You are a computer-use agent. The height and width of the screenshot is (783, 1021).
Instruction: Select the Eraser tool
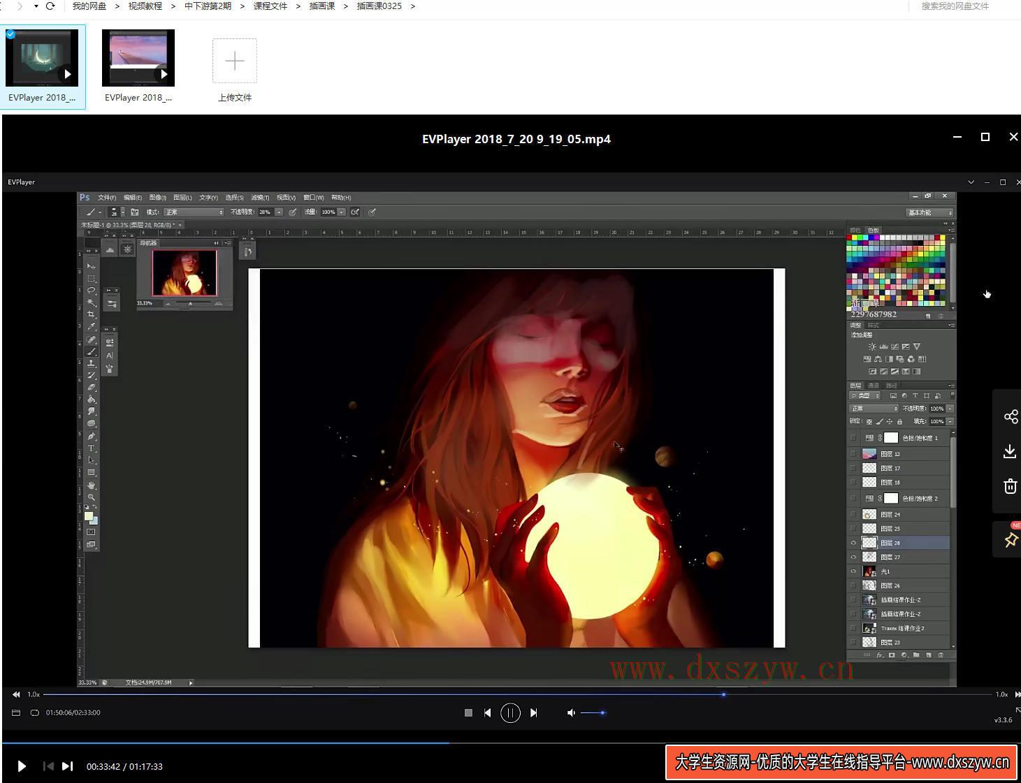coord(91,387)
